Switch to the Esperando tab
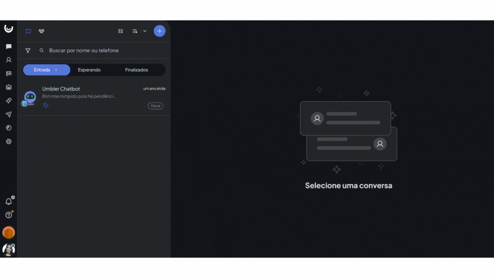Image resolution: width=494 pixels, height=278 pixels. pyautogui.click(x=89, y=69)
